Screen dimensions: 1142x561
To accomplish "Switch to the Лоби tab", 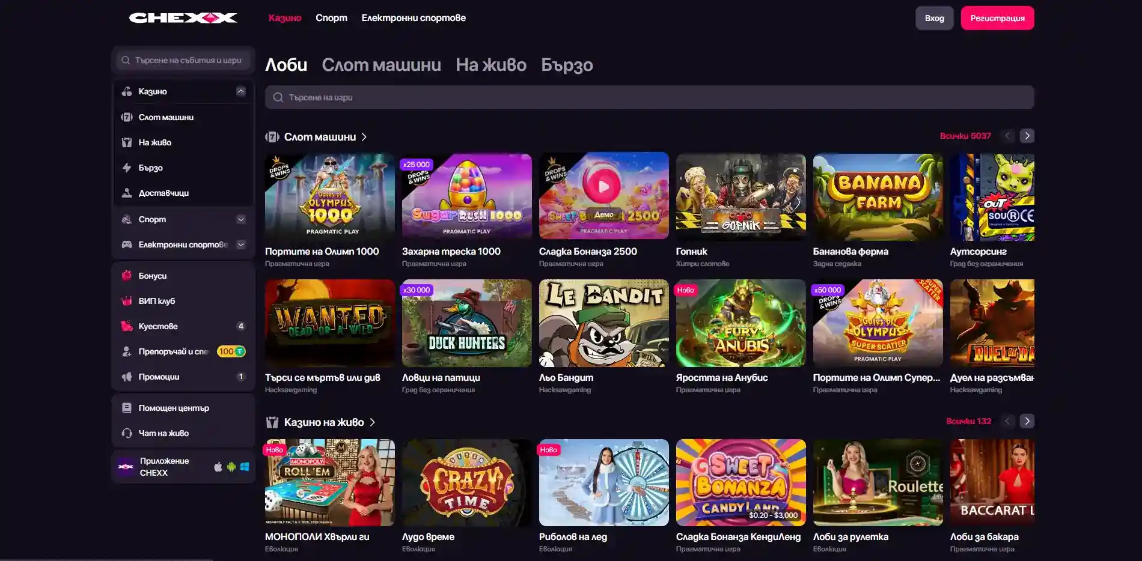I will tap(286, 65).
